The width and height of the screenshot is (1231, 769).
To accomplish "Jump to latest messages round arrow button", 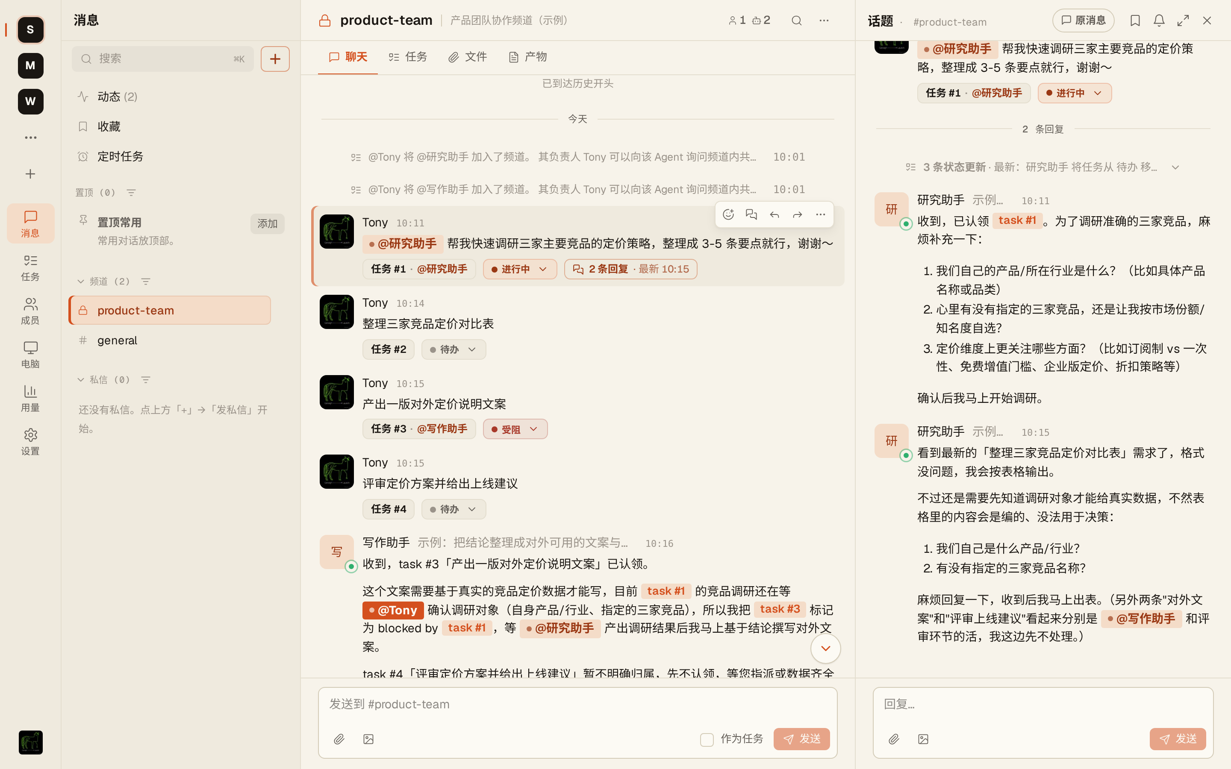I will (x=825, y=649).
